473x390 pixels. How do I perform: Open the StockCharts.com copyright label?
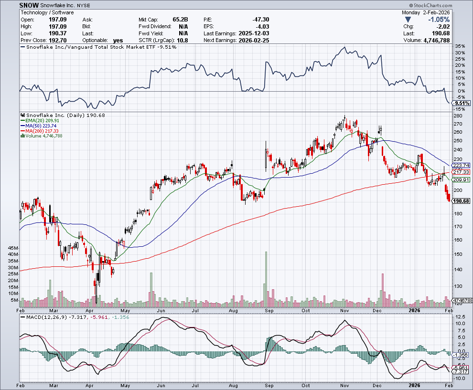click(431, 5)
